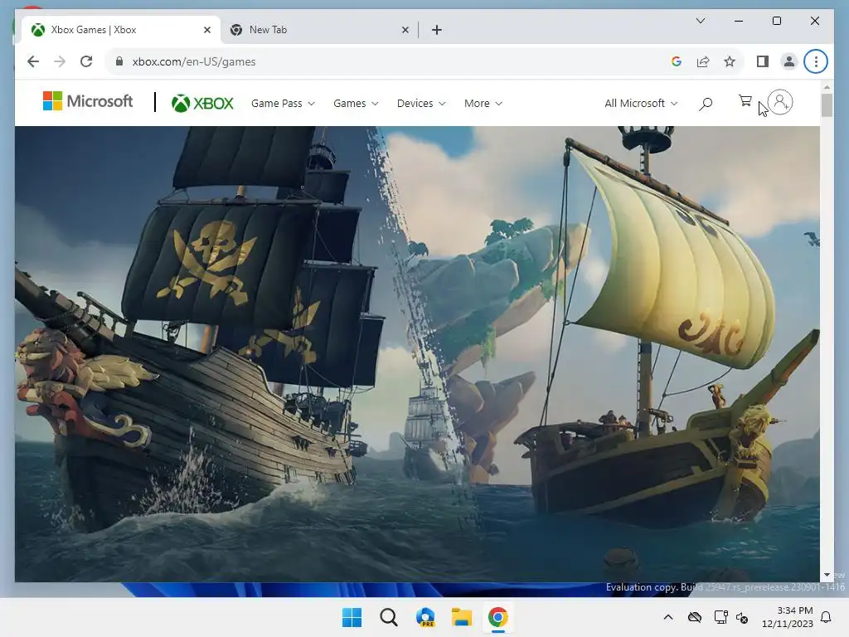Minimize the Chrome window
Image resolution: width=849 pixels, height=637 pixels.
pos(739,21)
